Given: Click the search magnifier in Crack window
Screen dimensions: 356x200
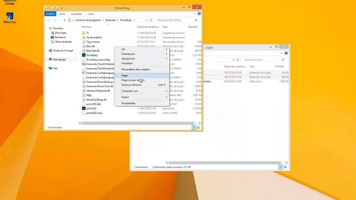Looking at the screenshot, I should coord(283,59).
